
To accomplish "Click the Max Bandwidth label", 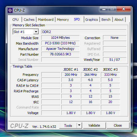I will pyautogui.click(x=27, y=43).
